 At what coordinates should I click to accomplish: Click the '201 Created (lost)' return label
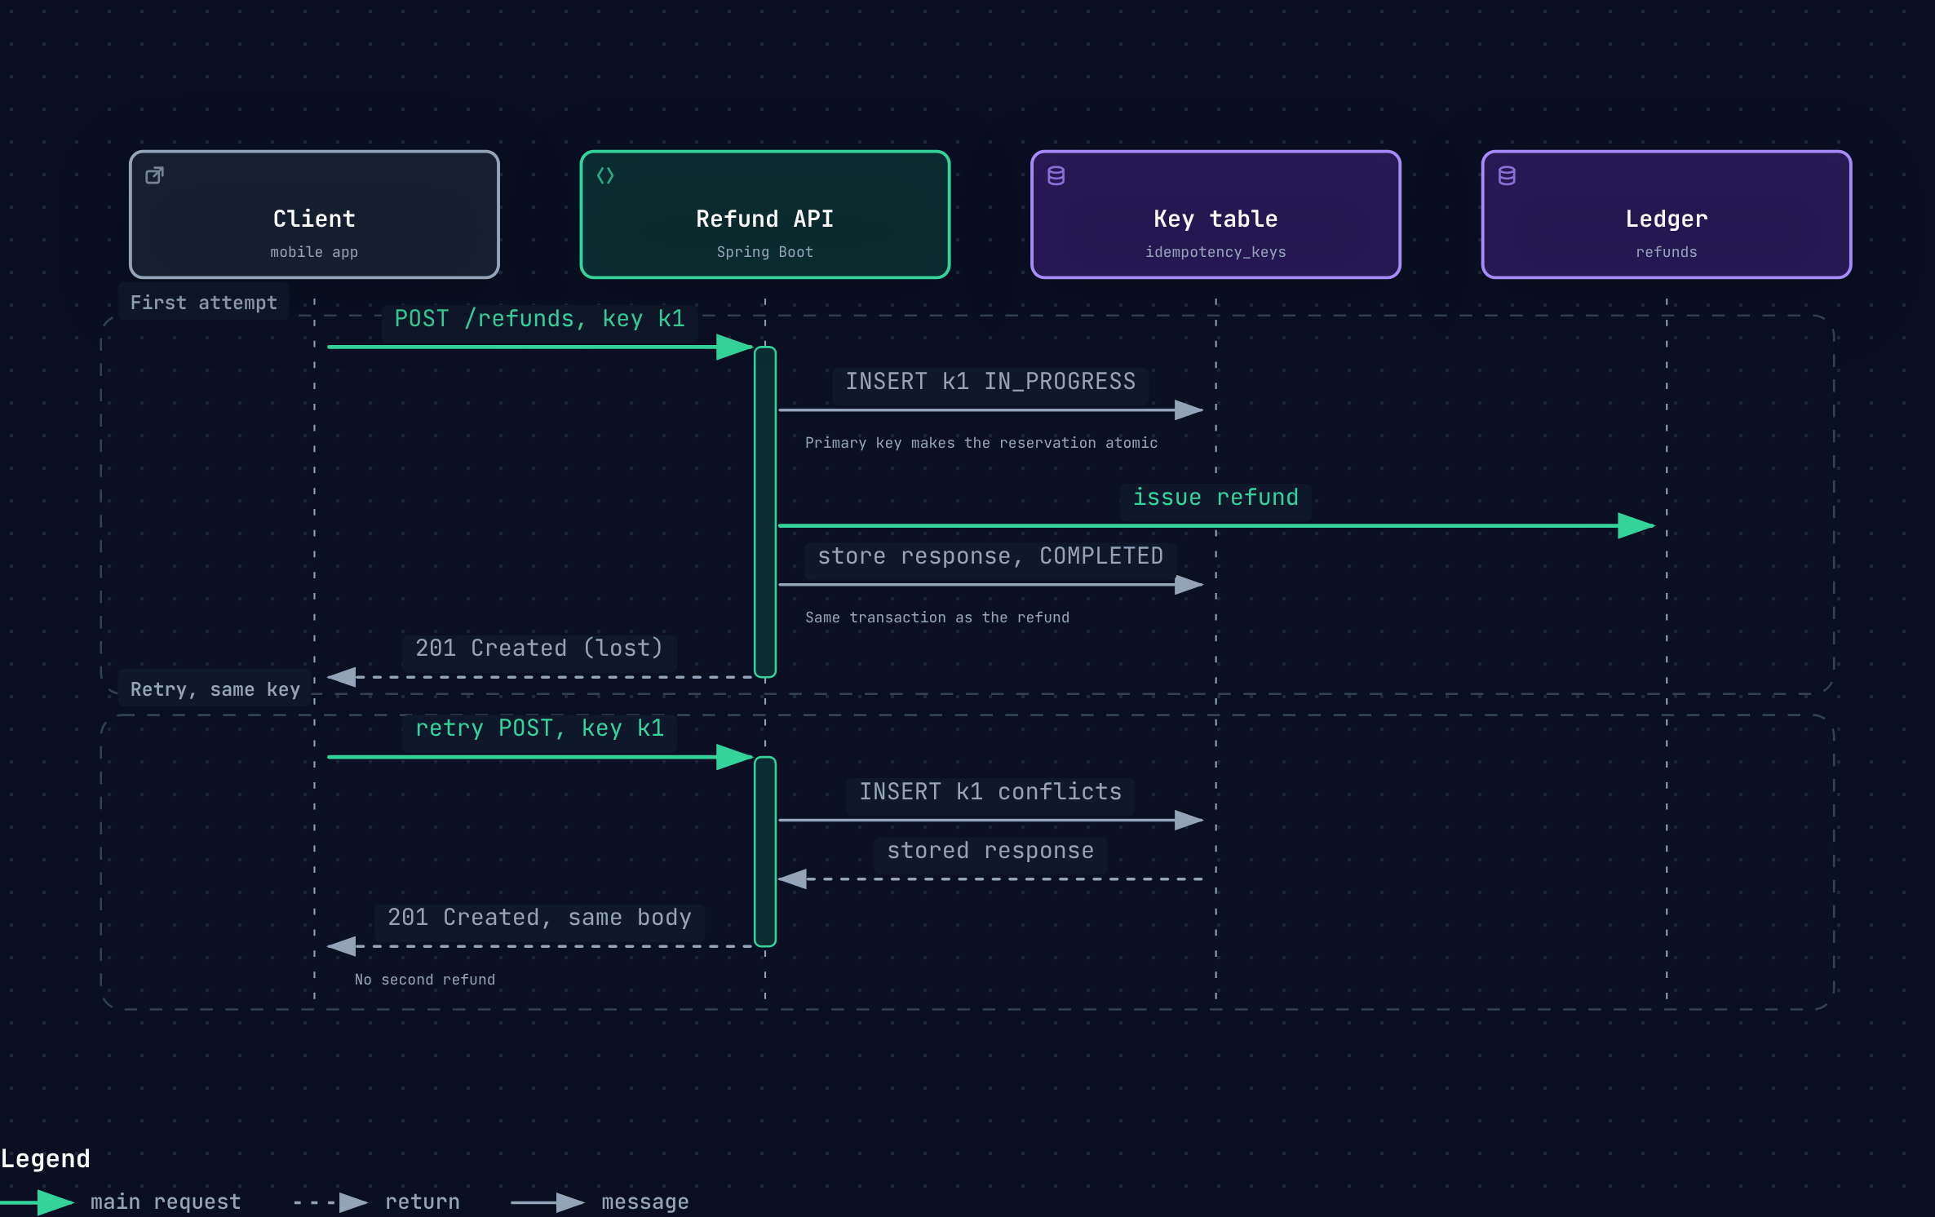point(540,648)
